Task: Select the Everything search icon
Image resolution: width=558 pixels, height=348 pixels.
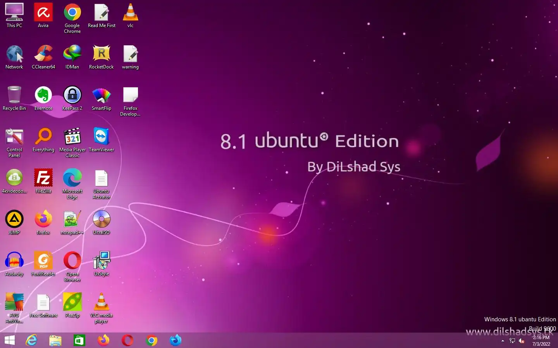Action: [x=43, y=140]
